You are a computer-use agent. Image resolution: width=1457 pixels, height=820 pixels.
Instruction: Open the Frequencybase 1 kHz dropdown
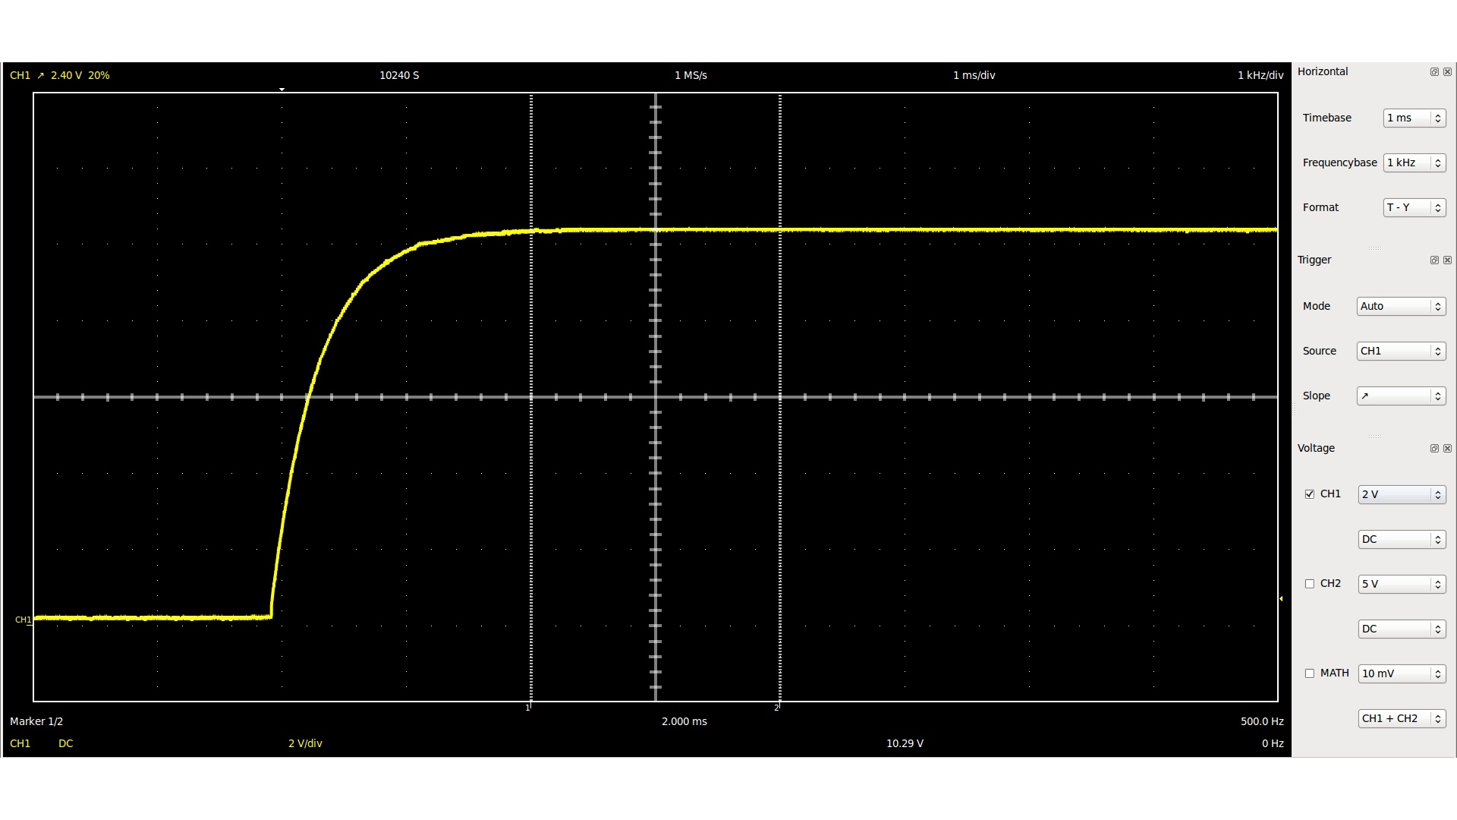coord(1414,163)
